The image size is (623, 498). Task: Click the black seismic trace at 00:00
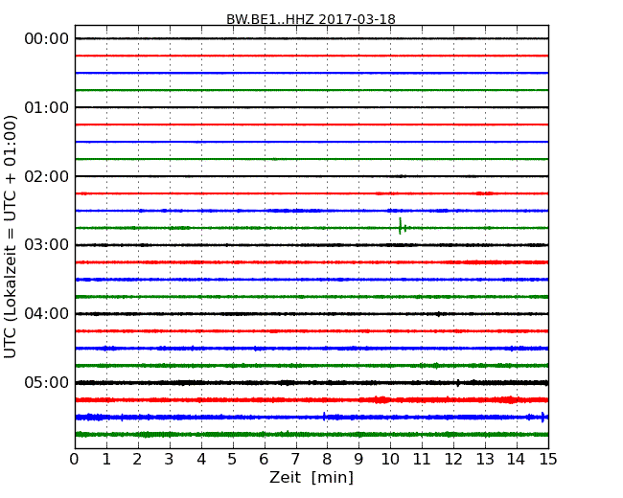(311, 38)
